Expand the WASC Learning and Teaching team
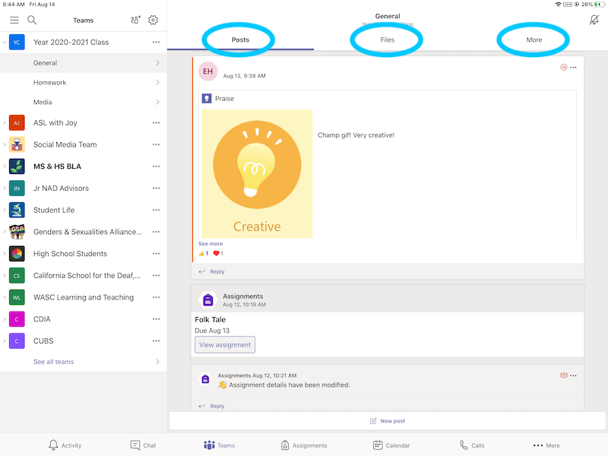 coord(5,297)
